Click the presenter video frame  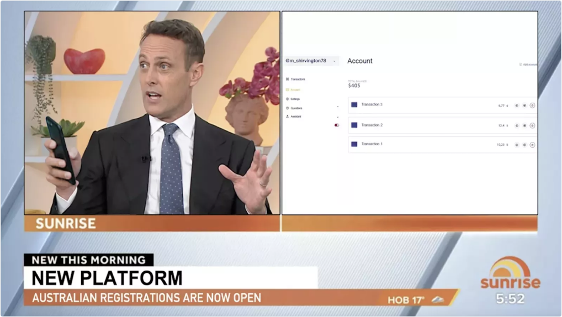click(152, 113)
